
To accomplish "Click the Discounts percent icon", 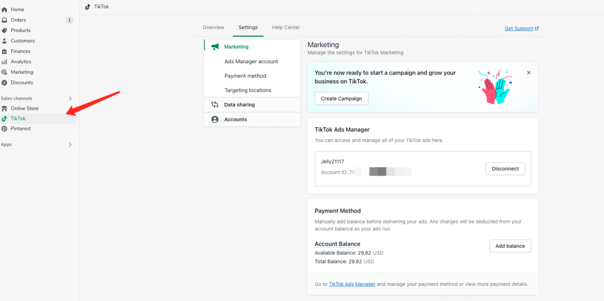I will (4, 83).
